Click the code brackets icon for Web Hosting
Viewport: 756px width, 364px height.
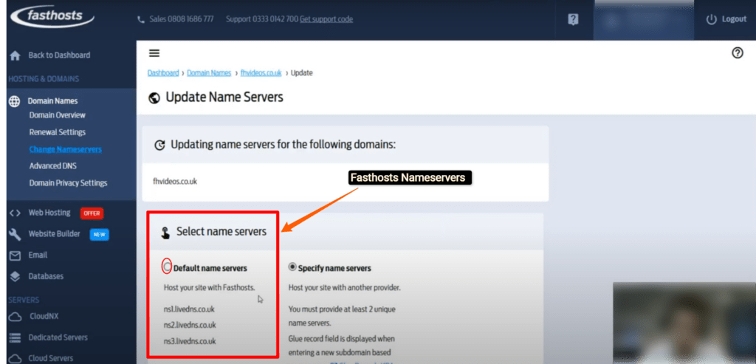pos(15,213)
